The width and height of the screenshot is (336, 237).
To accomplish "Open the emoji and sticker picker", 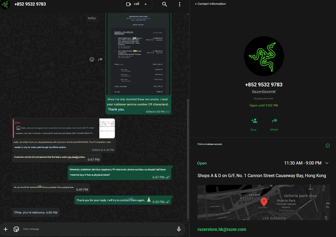I will point(16,229).
